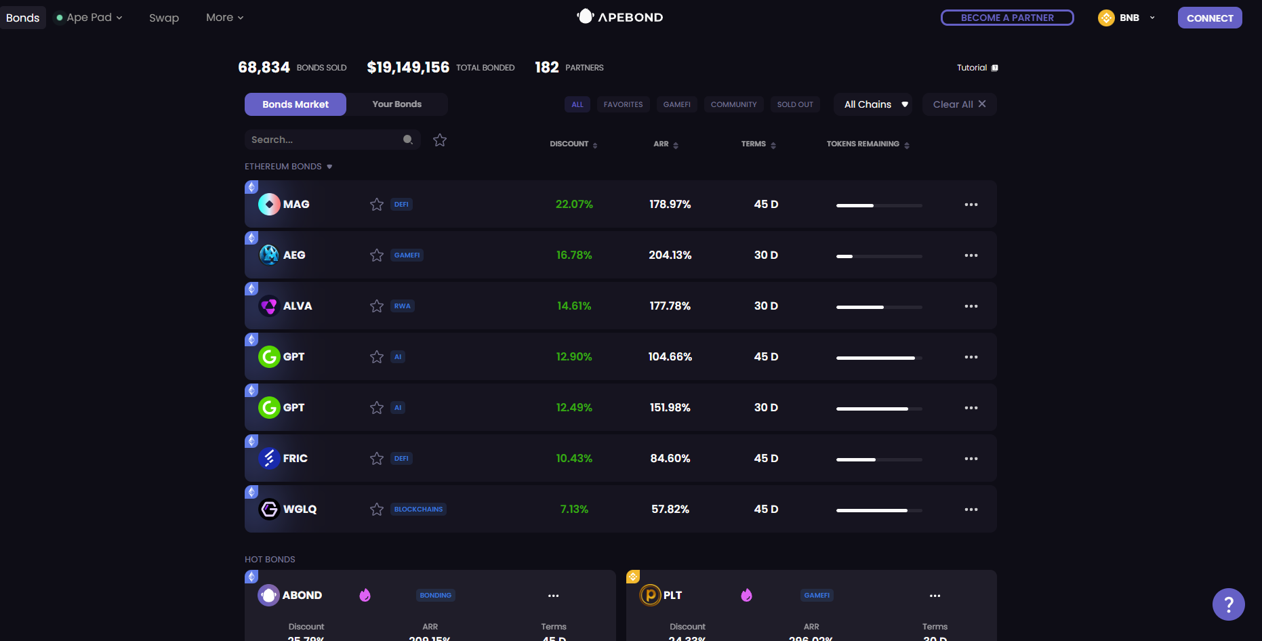Favorite the 12.90% GPT bond with star

click(377, 356)
